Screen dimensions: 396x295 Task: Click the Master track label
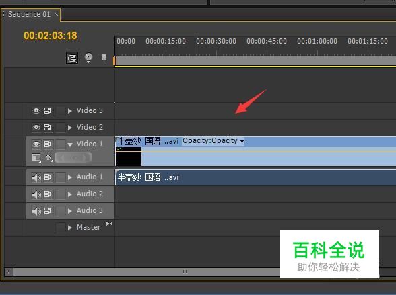coord(89,228)
